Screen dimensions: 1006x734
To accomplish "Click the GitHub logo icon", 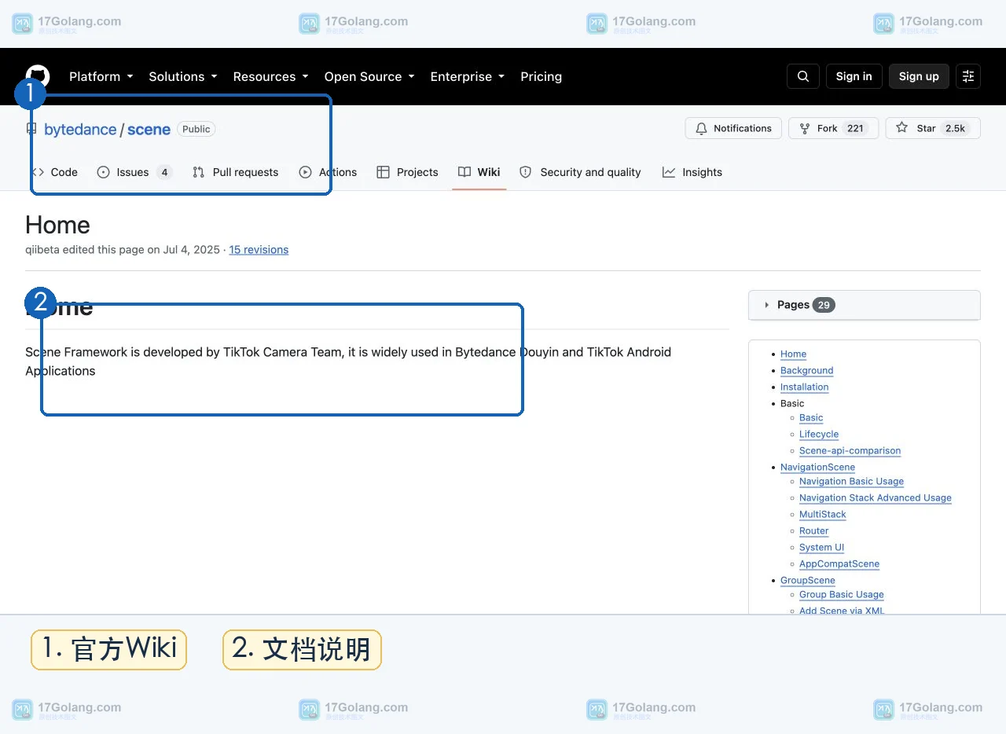I will pos(38,76).
